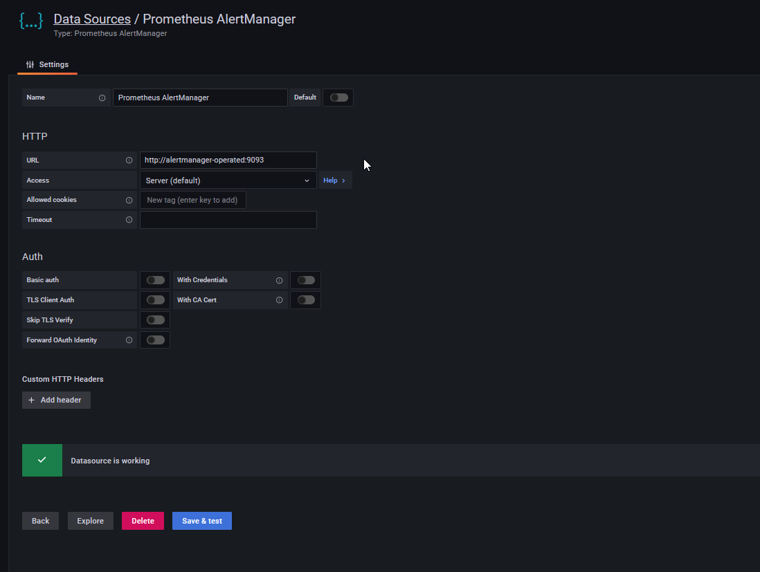760x572 pixels.
Task: Click the Settings tab sliders icon
Action: (x=30, y=64)
